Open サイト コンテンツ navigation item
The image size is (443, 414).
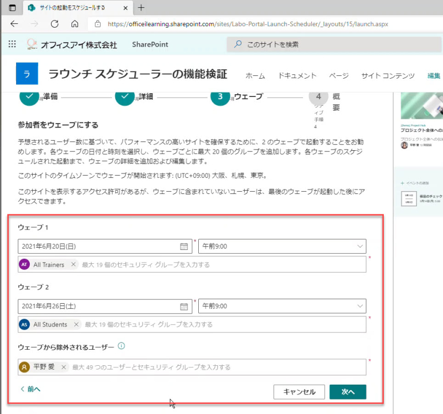point(388,76)
